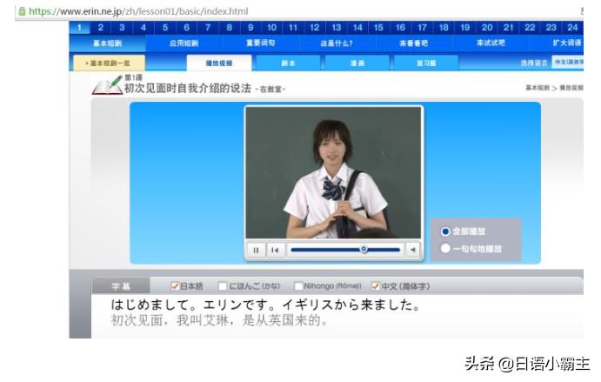Go to lesson 7
Screen dimensions: 601x382
coord(208,28)
